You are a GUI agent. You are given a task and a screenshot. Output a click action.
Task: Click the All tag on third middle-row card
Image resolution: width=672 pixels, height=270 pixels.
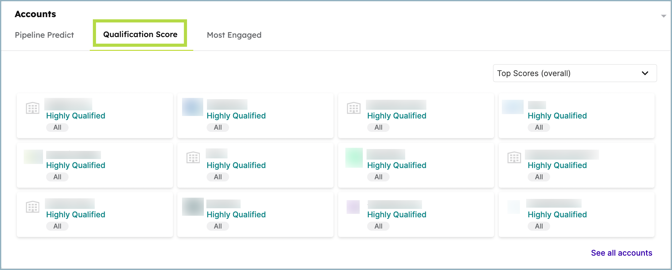[x=378, y=177]
